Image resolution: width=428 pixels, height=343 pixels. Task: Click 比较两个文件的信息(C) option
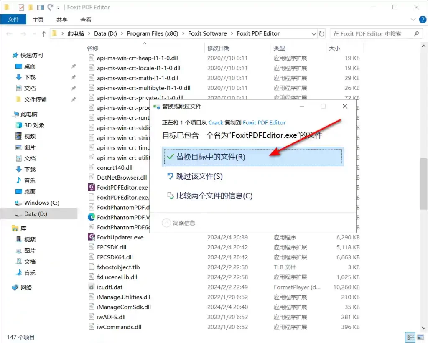tap(214, 196)
